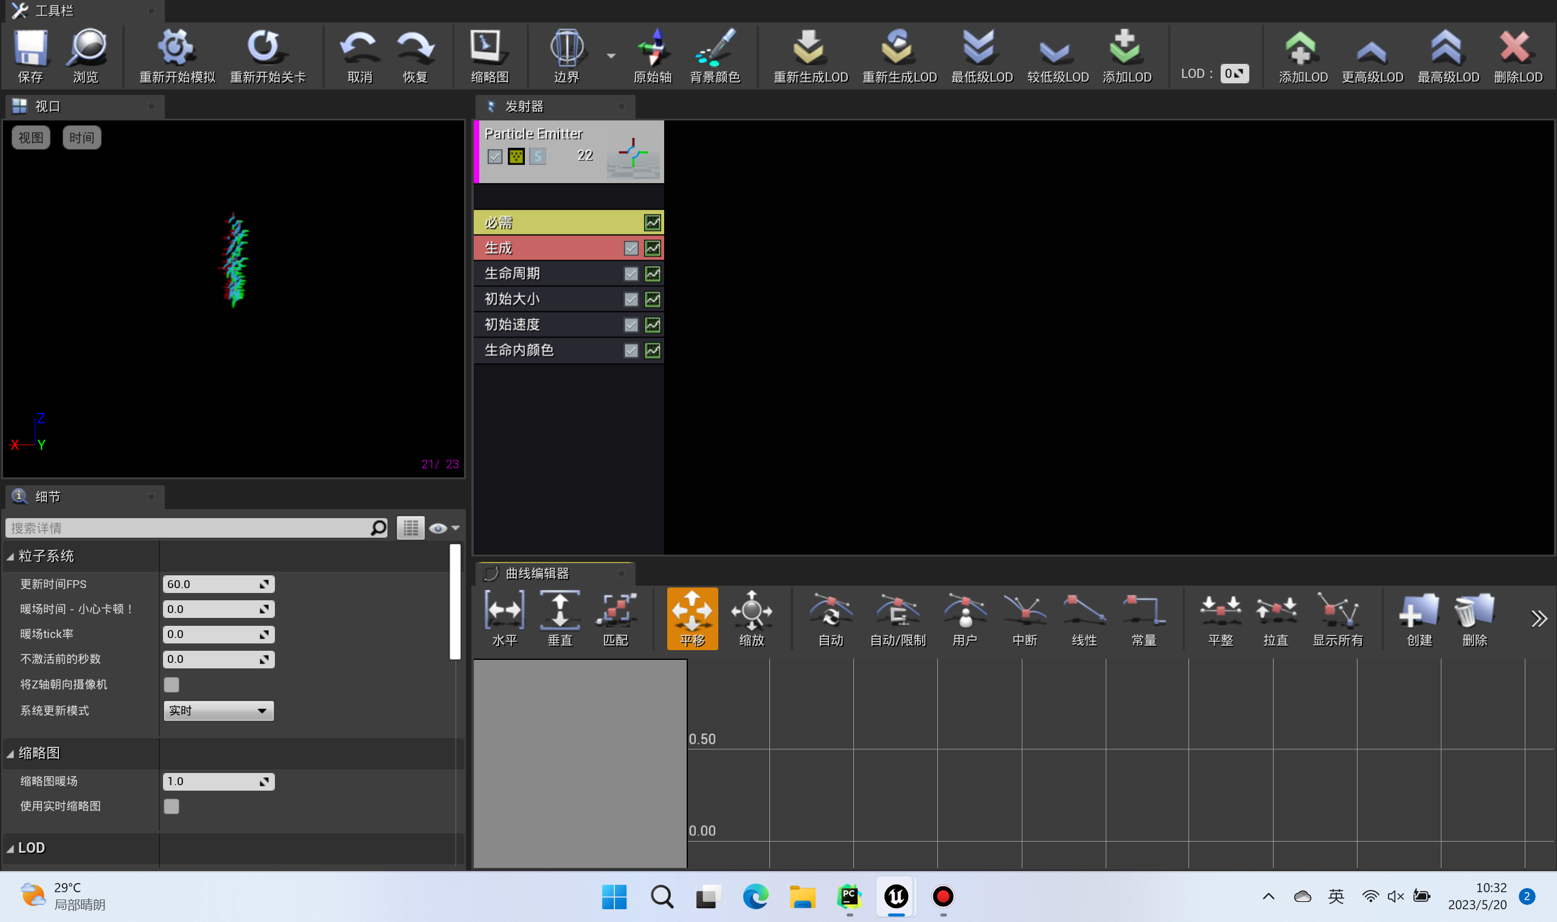Click the 暖场tick率 value slider

click(218, 634)
